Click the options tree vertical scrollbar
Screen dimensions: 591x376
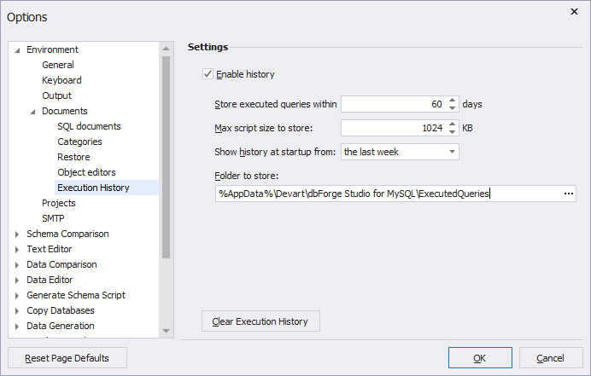coord(167,153)
